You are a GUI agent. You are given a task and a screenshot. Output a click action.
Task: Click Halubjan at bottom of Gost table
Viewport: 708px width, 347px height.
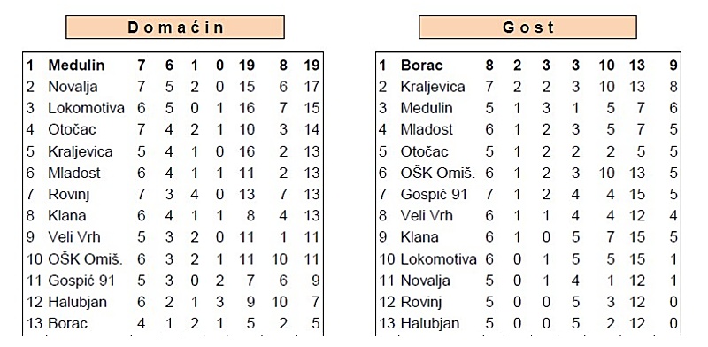(430, 323)
